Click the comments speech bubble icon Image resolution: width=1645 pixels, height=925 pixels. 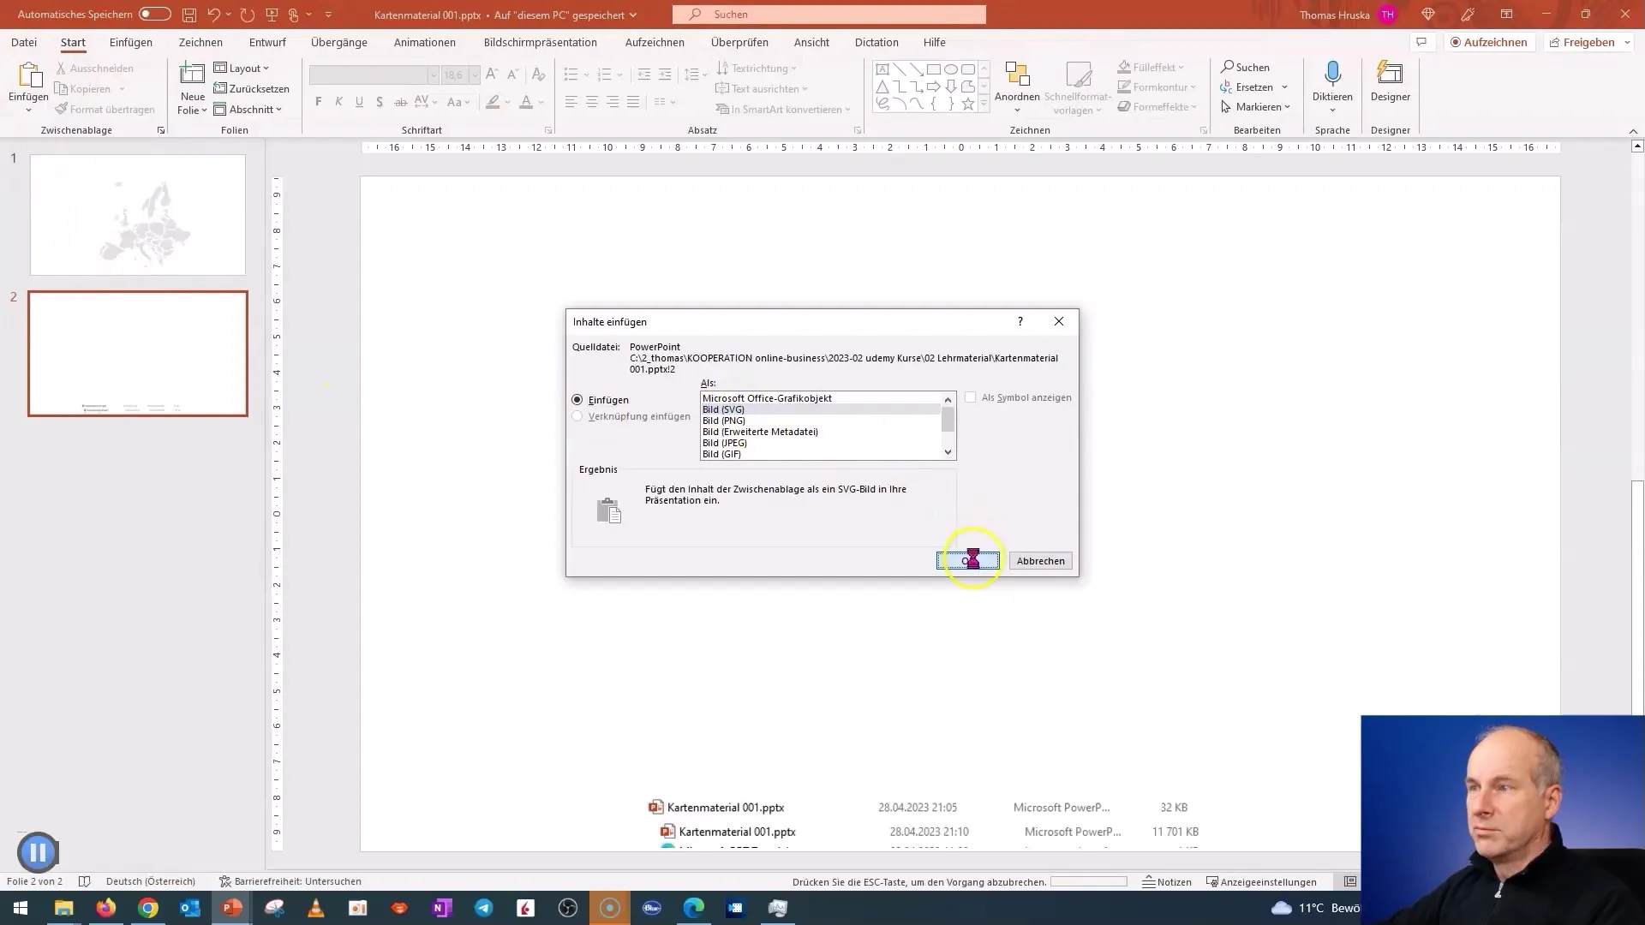pos(1421,42)
